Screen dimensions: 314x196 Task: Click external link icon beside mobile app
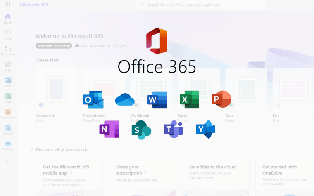(x=70, y=173)
